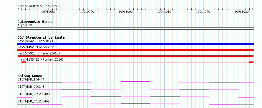Click the chr16:10910972..10911032 coordinate label
Screen dimensions: 262x108
(39, 6)
